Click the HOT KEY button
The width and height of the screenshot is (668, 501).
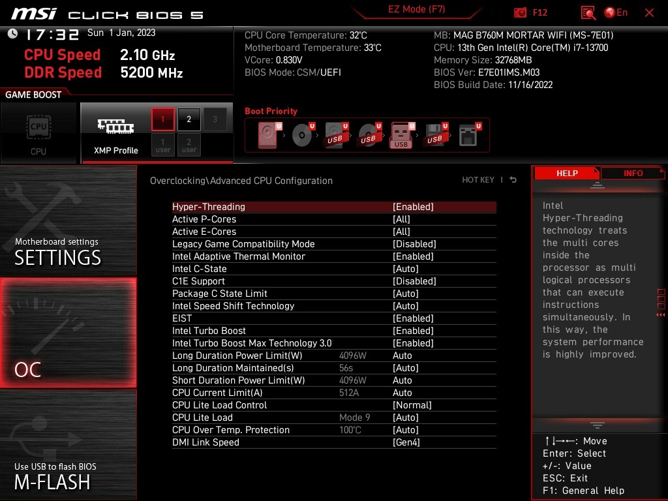pos(478,180)
